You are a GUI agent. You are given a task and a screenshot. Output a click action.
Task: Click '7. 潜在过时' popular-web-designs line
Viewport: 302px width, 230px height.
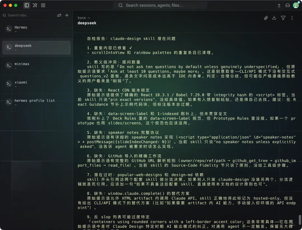point(145,175)
